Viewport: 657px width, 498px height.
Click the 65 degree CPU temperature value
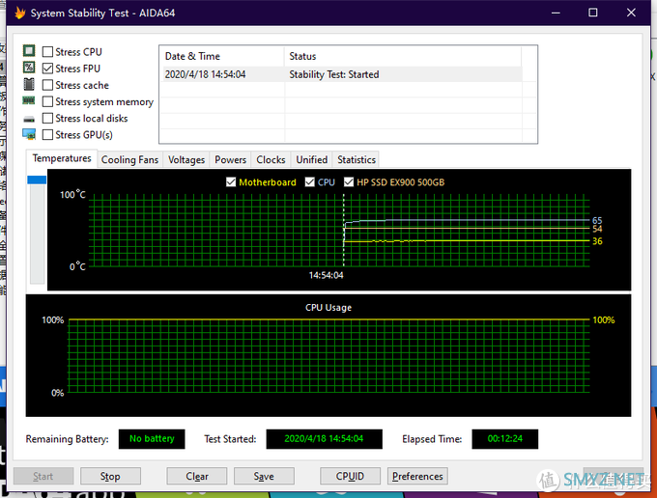point(597,220)
